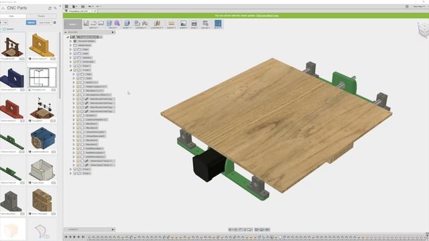Collapse the Y Axis:1 component node
The height and width of the screenshot is (241, 429).
[x=70, y=70]
